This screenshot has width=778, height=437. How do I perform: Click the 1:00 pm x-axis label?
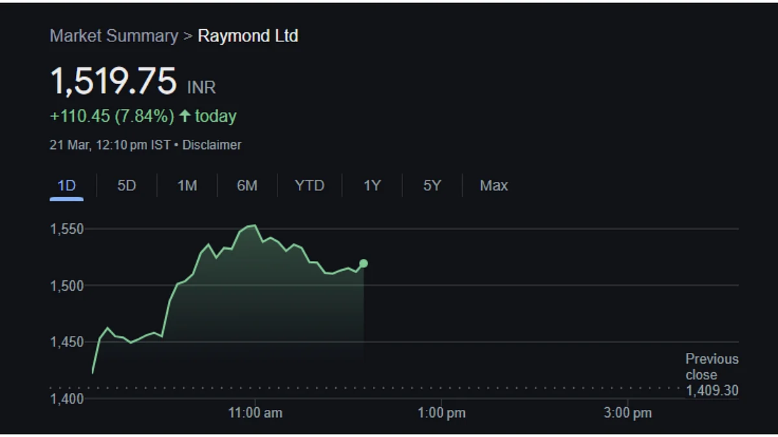tap(441, 412)
